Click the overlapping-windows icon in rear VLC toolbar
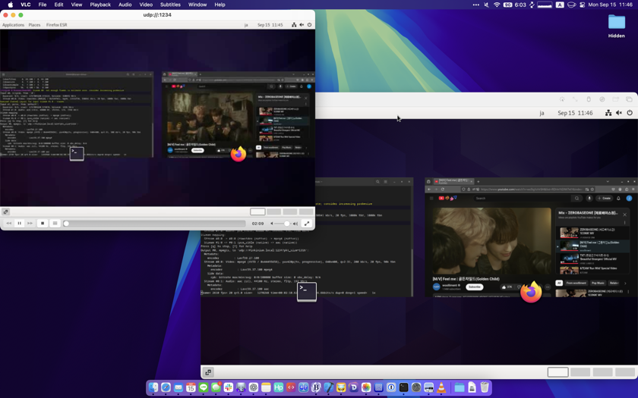638x398 pixels. coord(208,372)
